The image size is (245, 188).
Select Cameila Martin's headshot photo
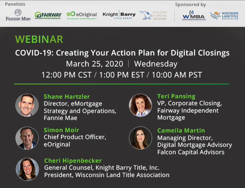tap(140, 138)
